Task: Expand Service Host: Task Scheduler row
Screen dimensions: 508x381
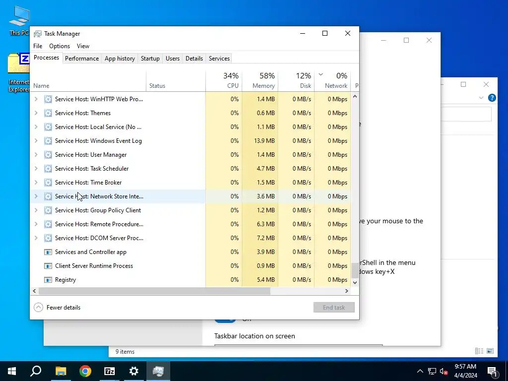Action: [36, 169]
